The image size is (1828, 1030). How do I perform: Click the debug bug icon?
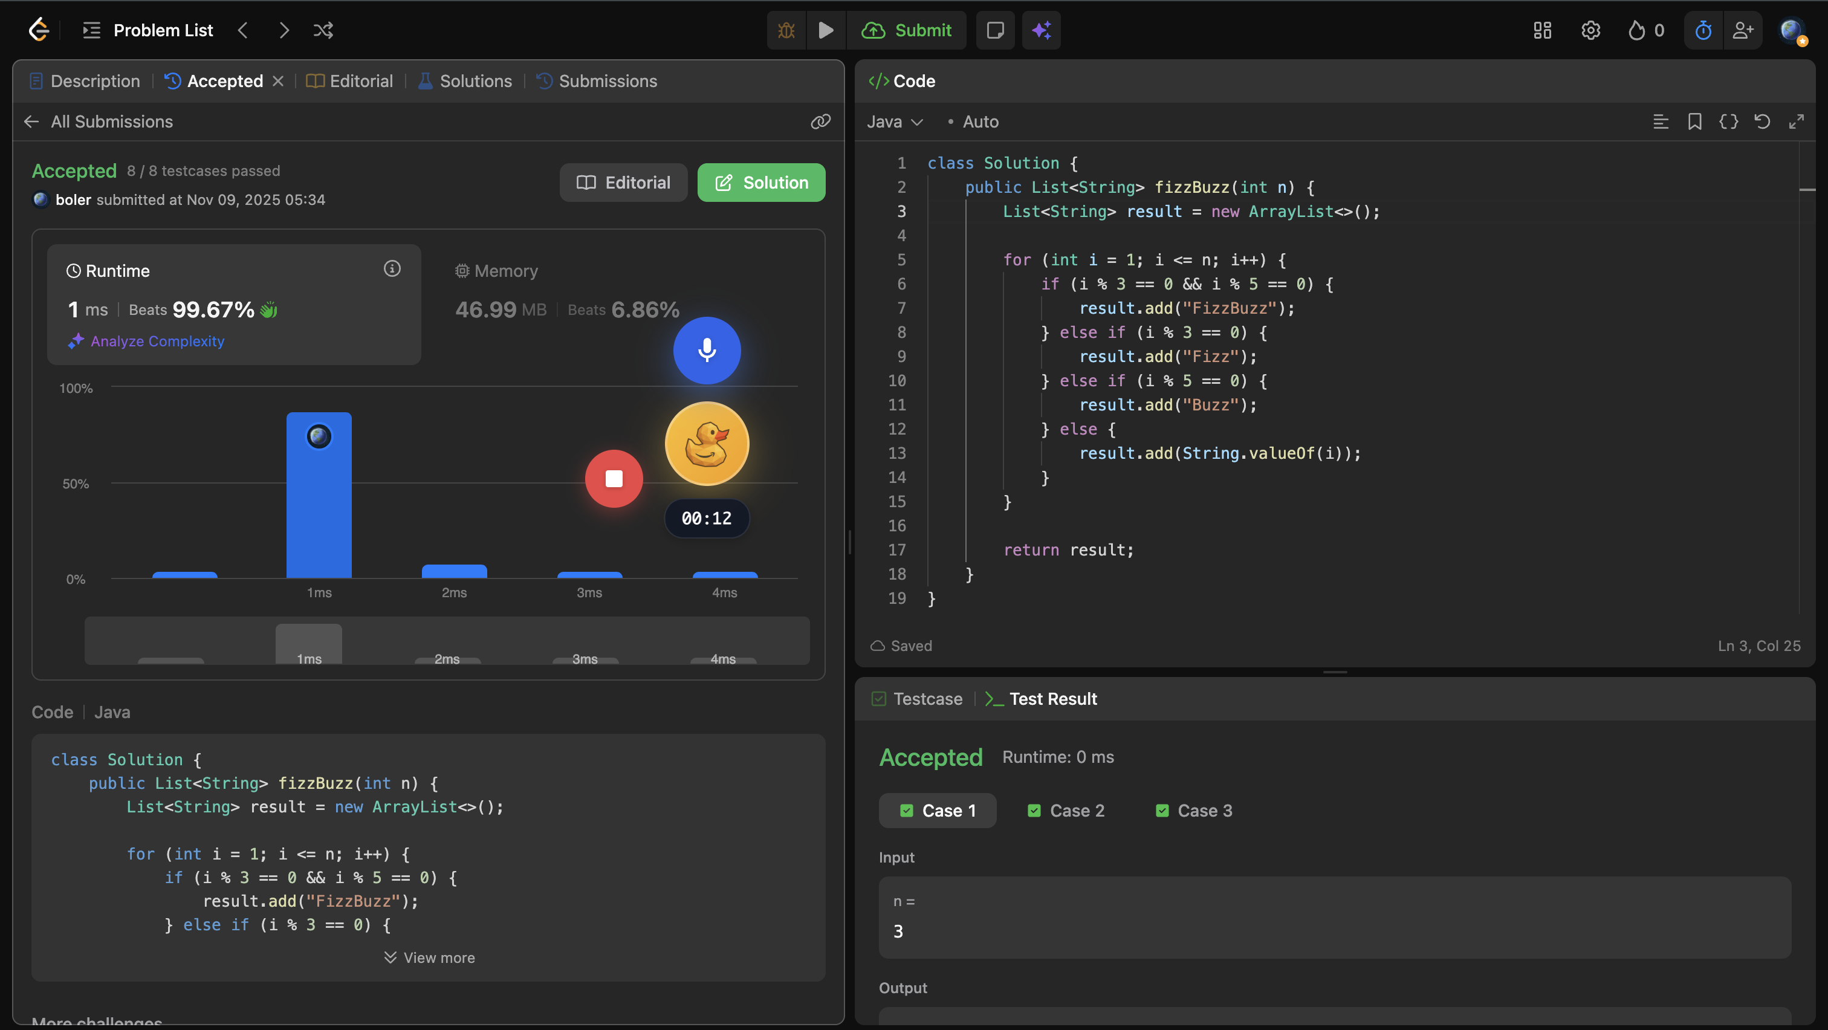click(786, 30)
